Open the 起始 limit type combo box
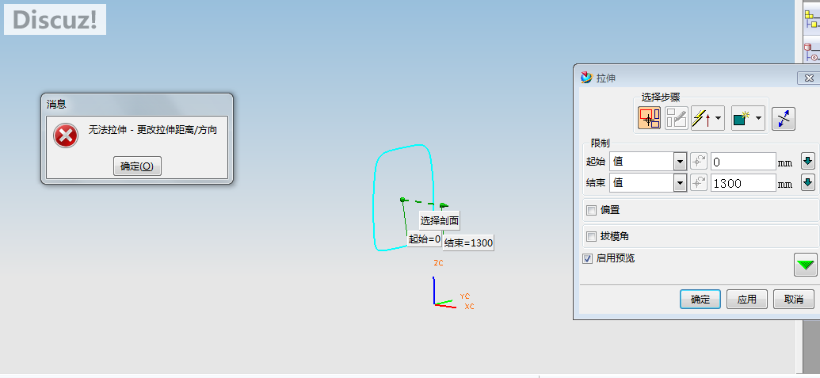The image size is (820, 378). [648, 162]
